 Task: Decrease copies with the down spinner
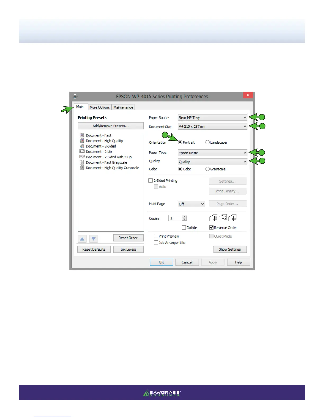click(x=184, y=220)
